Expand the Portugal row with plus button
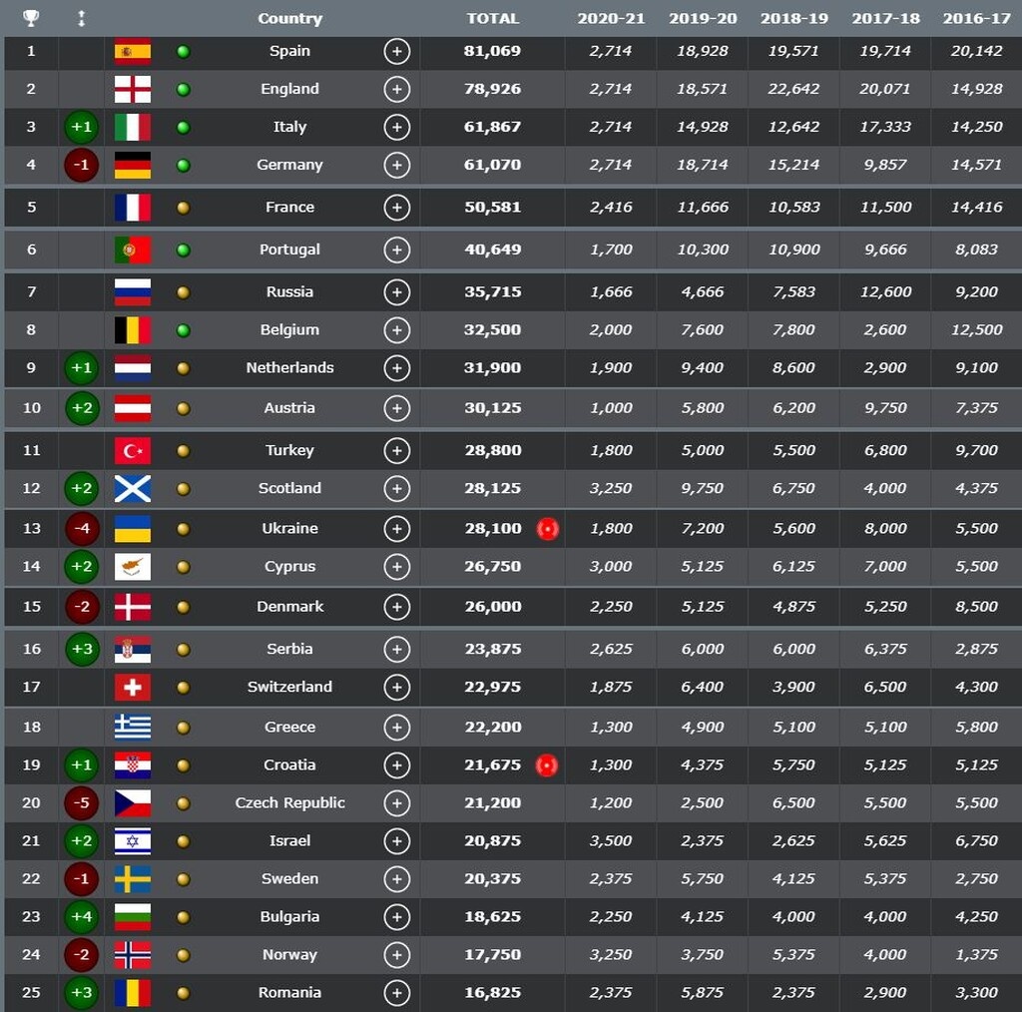The height and width of the screenshot is (1012, 1022). coord(397,250)
